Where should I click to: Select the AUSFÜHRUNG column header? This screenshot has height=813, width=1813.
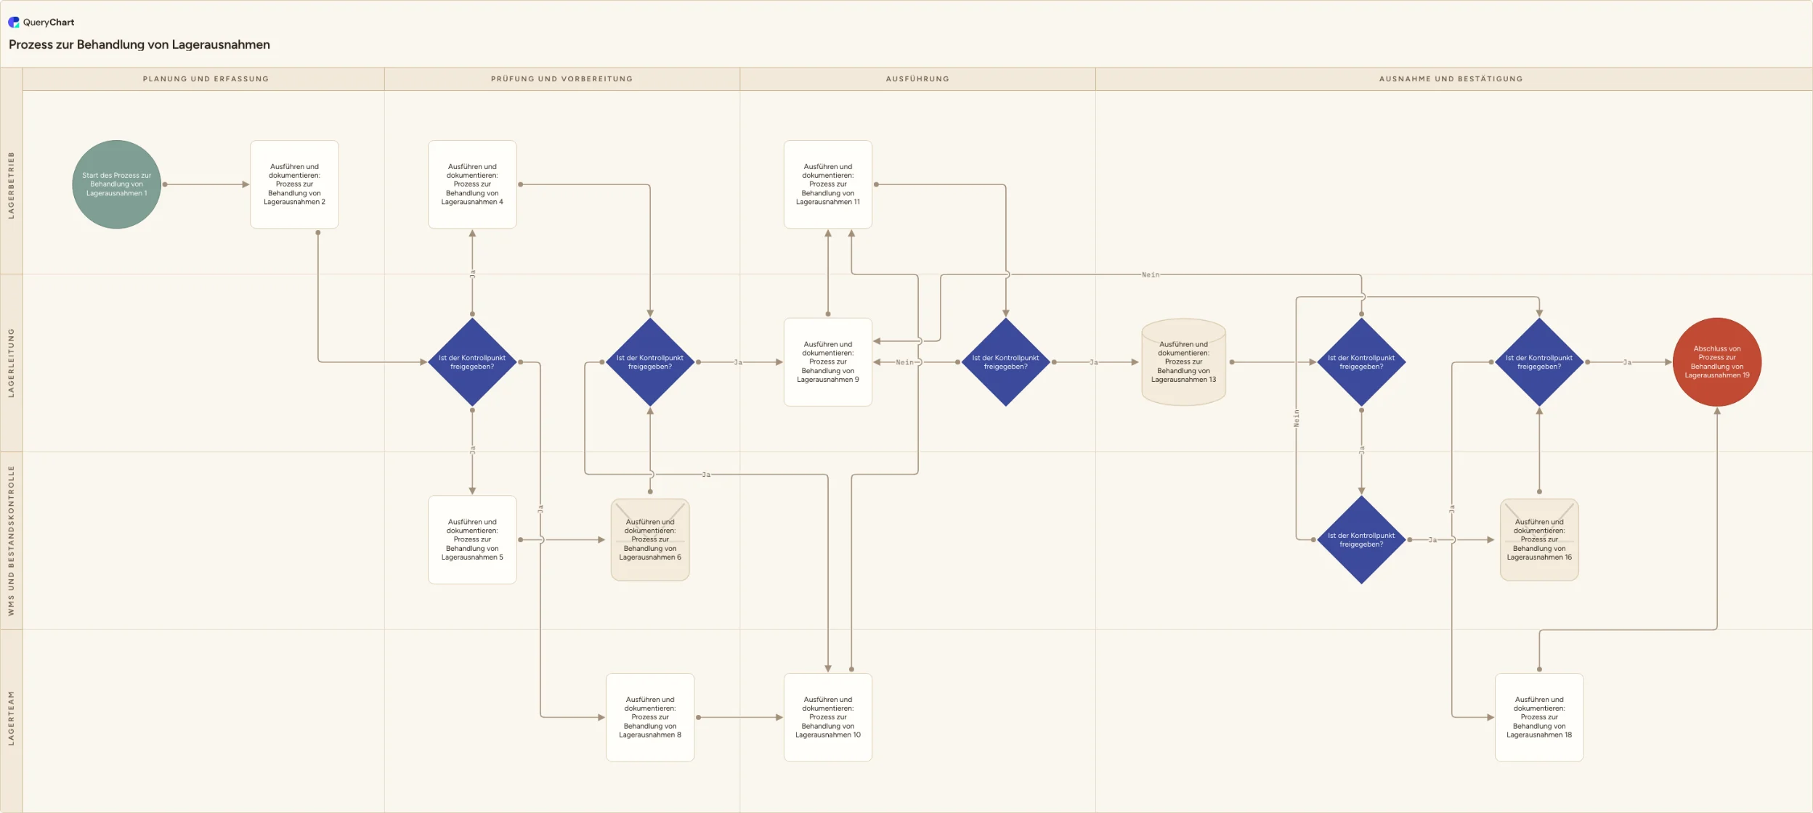(917, 79)
